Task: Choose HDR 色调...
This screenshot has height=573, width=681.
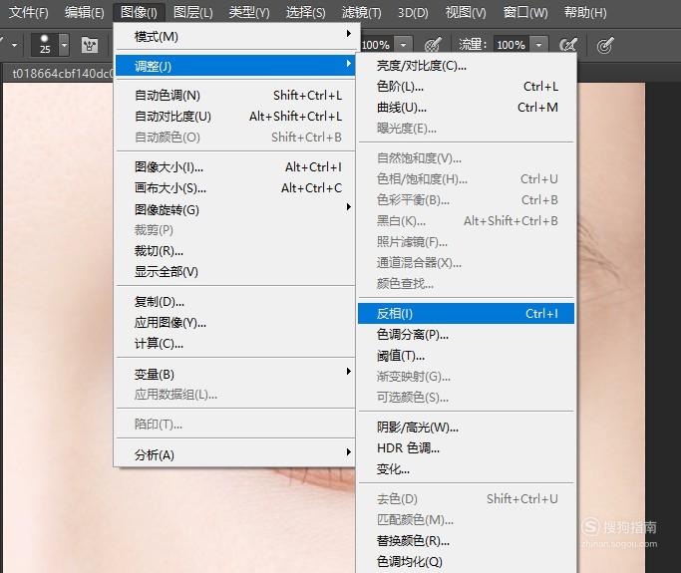Action: [466, 448]
